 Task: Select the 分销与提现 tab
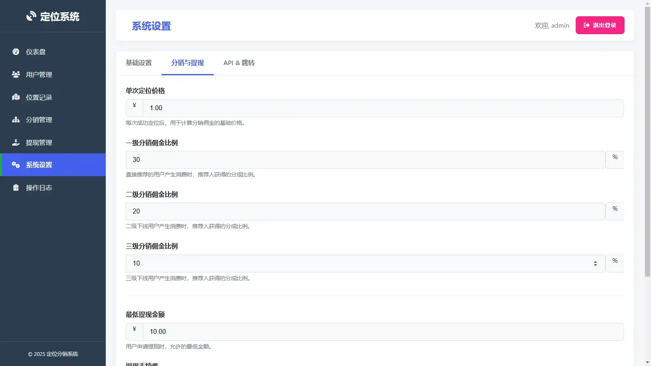tap(187, 63)
